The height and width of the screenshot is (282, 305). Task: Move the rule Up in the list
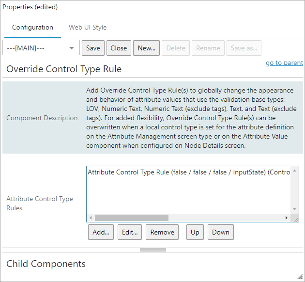[x=195, y=232]
